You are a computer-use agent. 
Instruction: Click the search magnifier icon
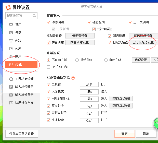(x=34, y=16)
